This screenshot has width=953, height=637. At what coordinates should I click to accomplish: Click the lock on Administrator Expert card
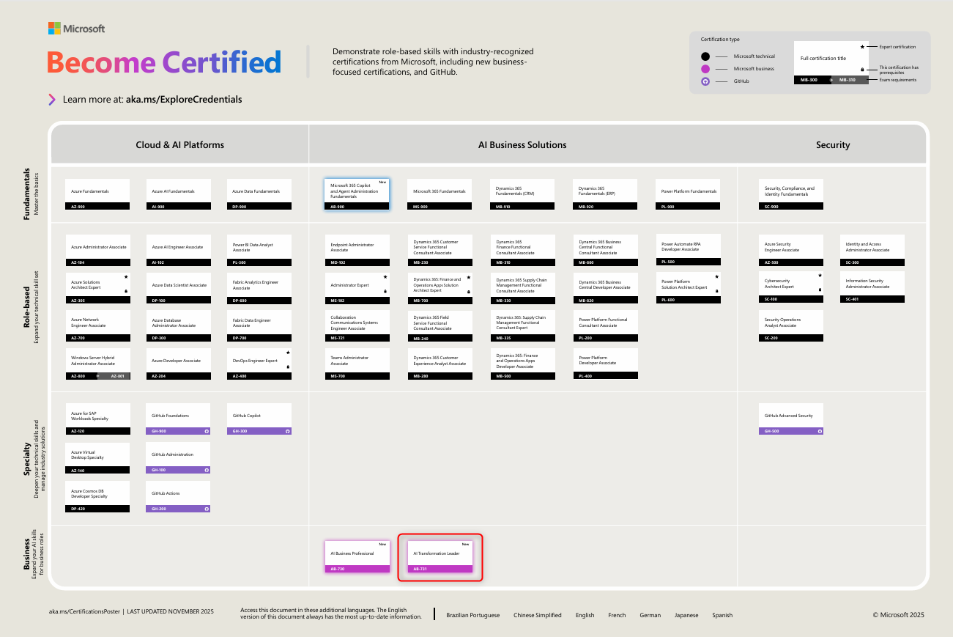385,292
